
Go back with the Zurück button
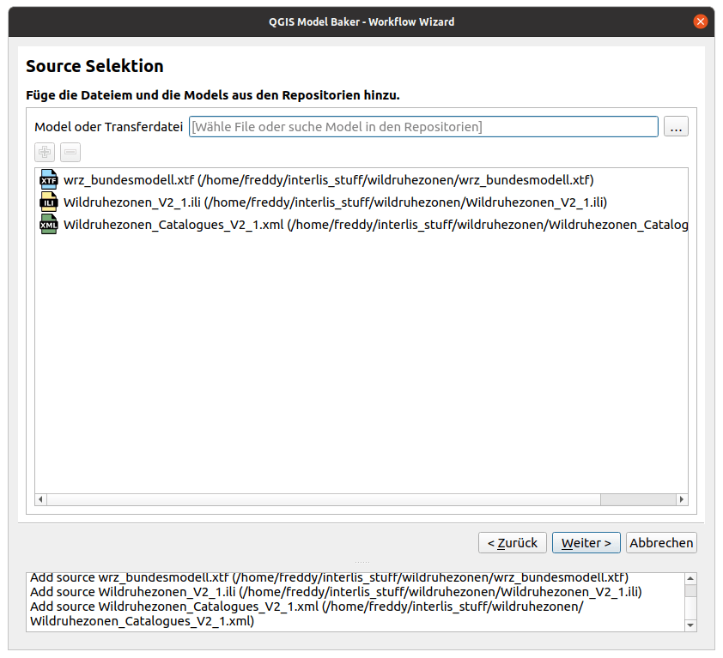[513, 543]
